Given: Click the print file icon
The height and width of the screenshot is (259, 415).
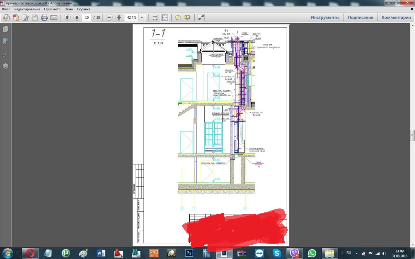Looking at the screenshot, I should pyautogui.click(x=44, y=17).
